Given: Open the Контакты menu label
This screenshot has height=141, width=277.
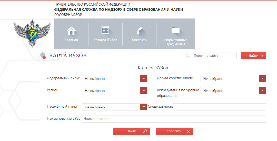Looking at the screenshot, I should tap(139, 40).
